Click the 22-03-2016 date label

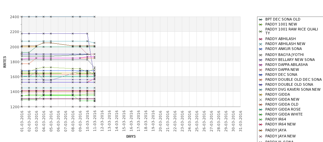[x=175, y=121]
